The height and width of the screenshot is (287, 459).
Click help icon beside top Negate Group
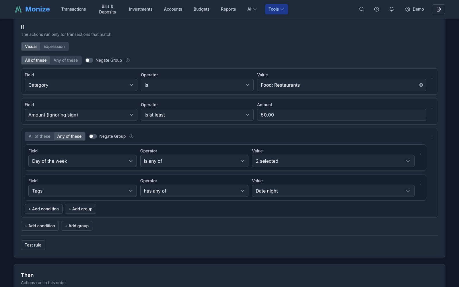[128, 60]
